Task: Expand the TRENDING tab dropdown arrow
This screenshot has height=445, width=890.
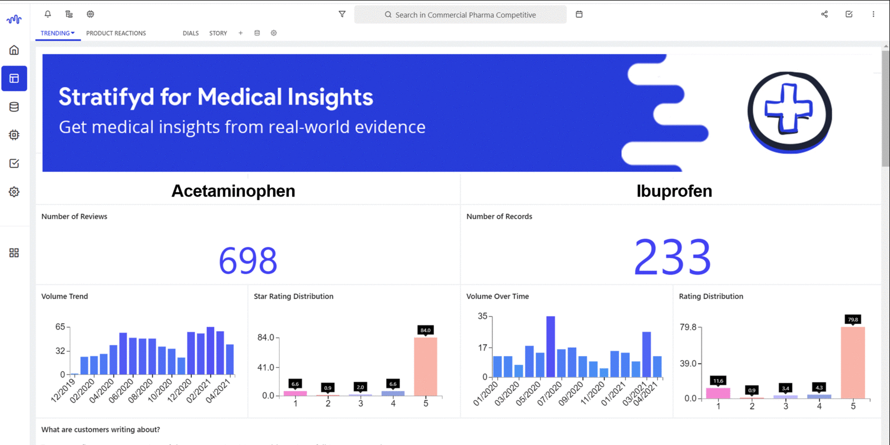Action: (73, 33)
